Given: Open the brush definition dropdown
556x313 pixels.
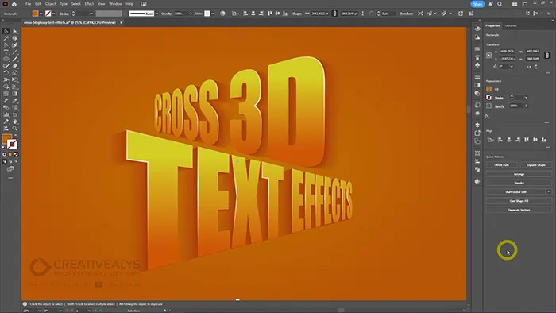Looking at the screenshot, I should click(x=156, y=14).
